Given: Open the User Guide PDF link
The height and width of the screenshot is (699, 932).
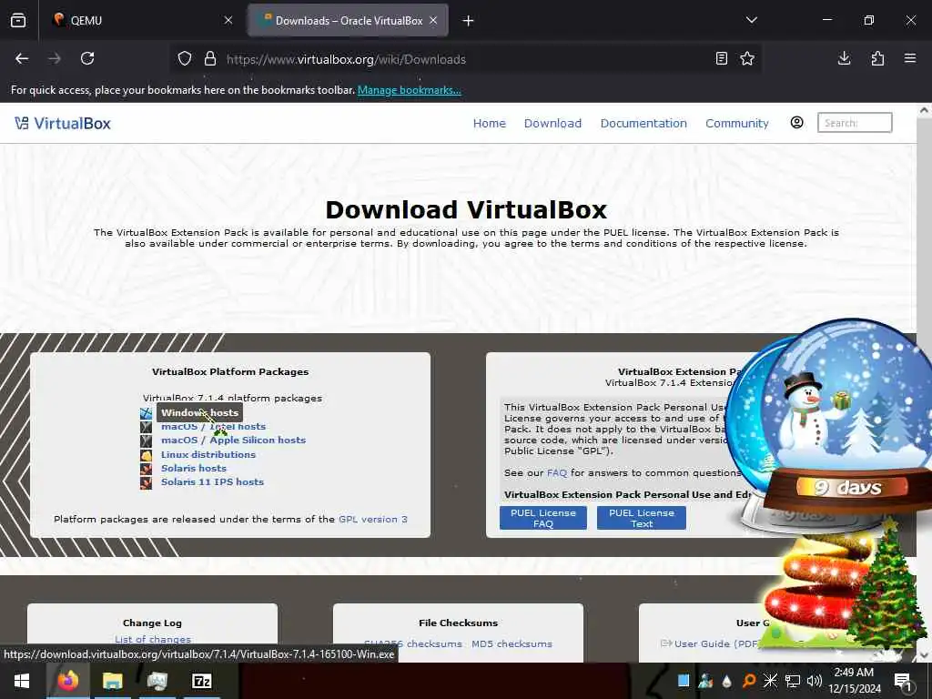Looking at the screenshot, I should [x=715, y=643].
